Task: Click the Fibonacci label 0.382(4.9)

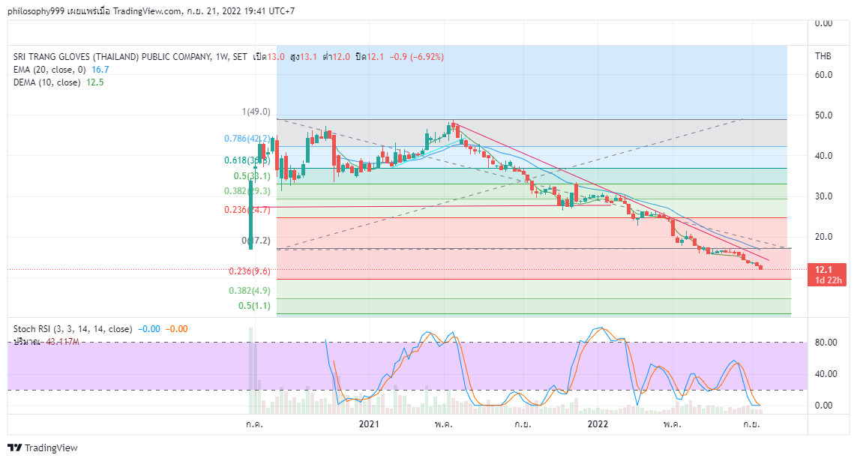Action: point(249,291)
